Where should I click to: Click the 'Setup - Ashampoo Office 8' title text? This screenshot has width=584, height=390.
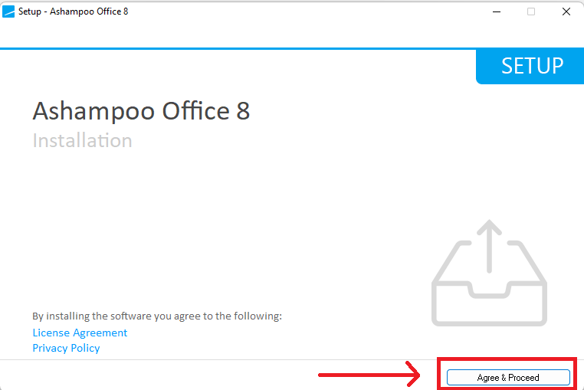tap(73, 11)
